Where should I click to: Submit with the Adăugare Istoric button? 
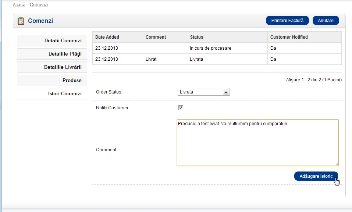(x=316, y=176)
